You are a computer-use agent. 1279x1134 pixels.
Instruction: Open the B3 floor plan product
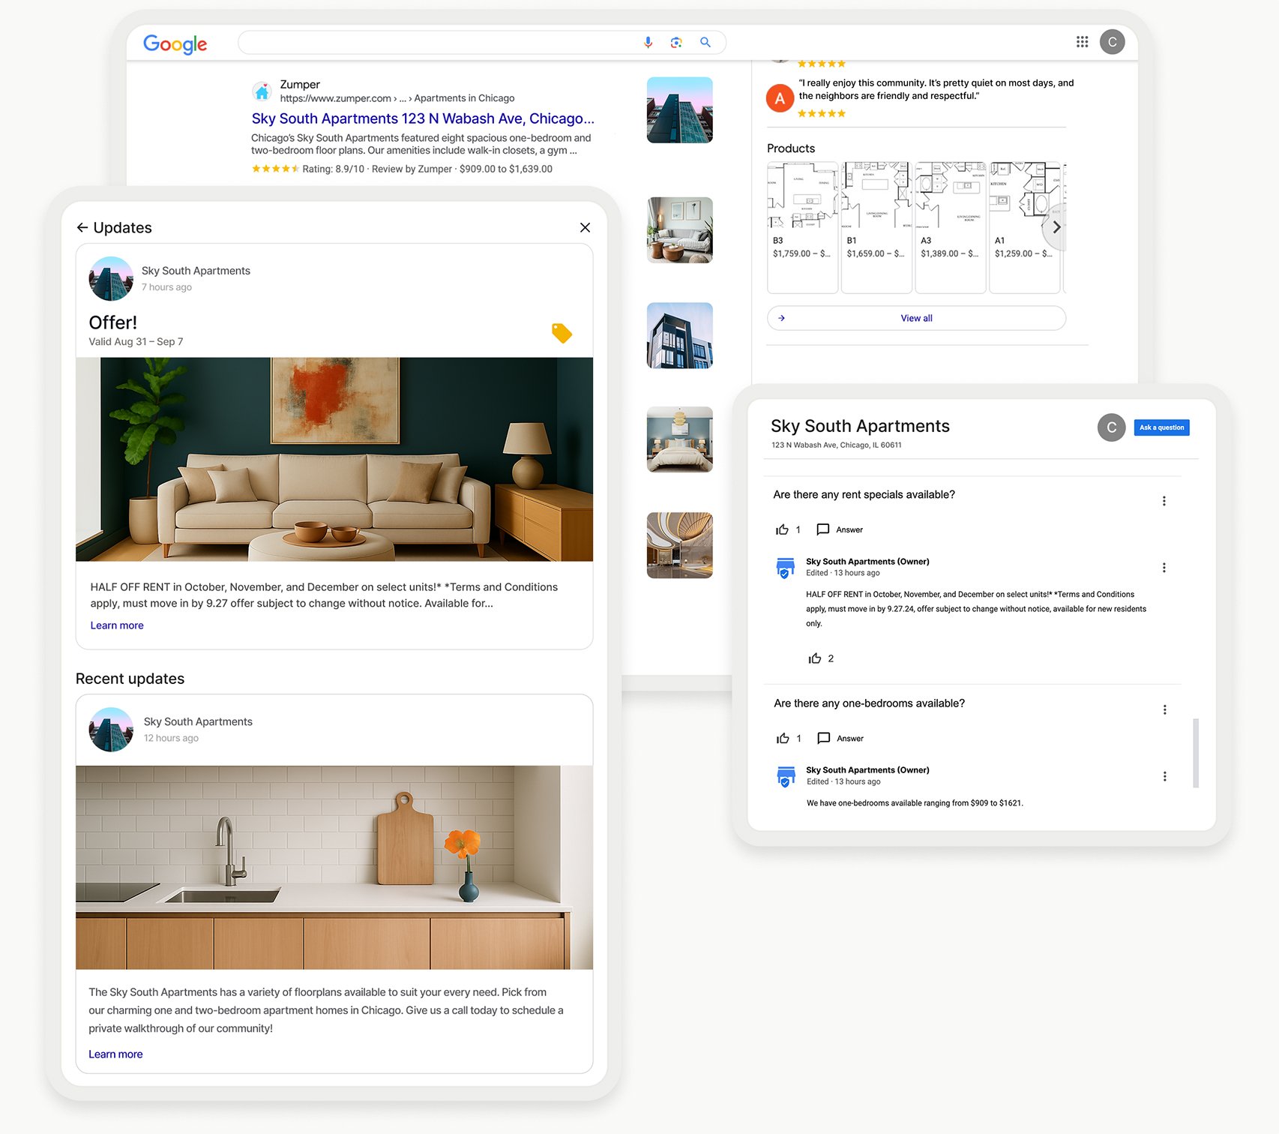[802, 227]
